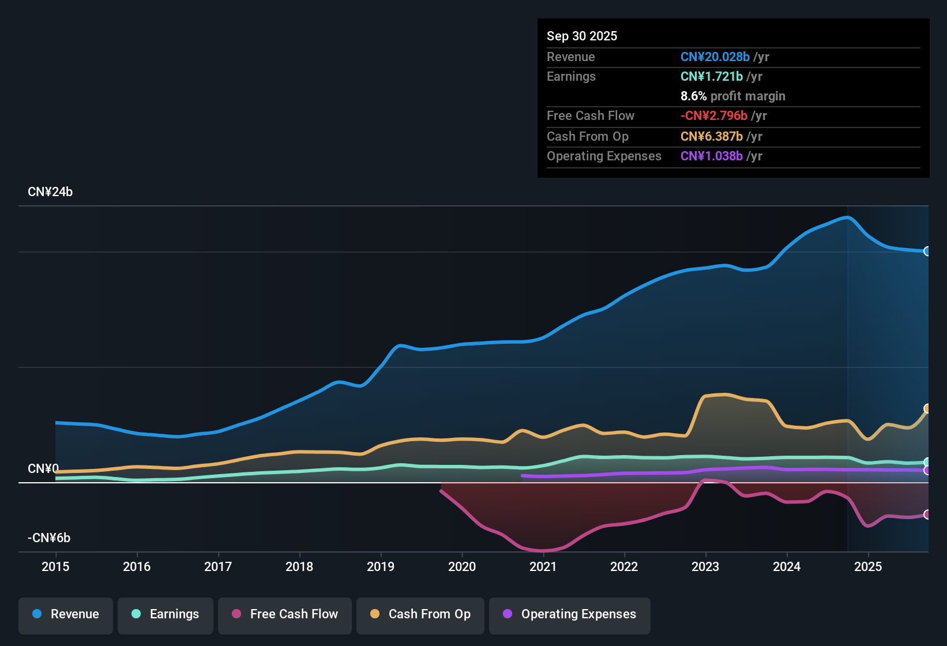Click the 8.6% profit margin text
The width and height of the screenshot is (947, 646).
pyautogui.click(x=733, y=96)
